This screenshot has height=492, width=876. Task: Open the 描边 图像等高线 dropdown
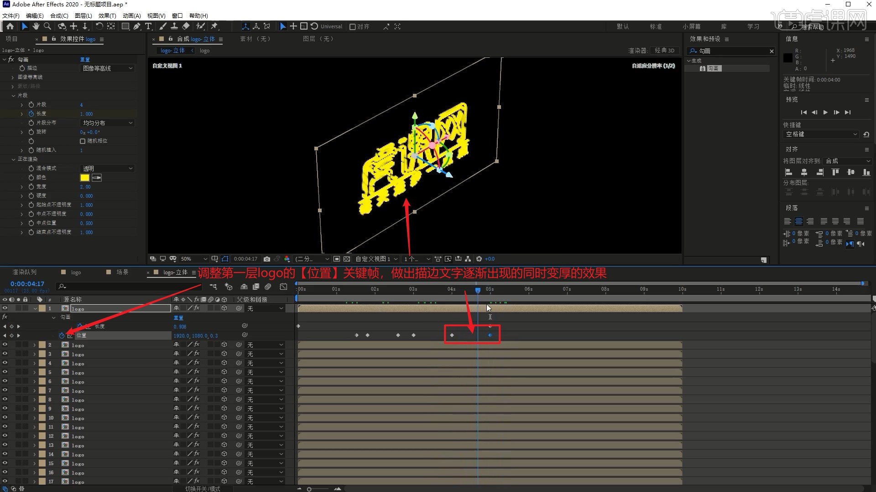point(108,68)
